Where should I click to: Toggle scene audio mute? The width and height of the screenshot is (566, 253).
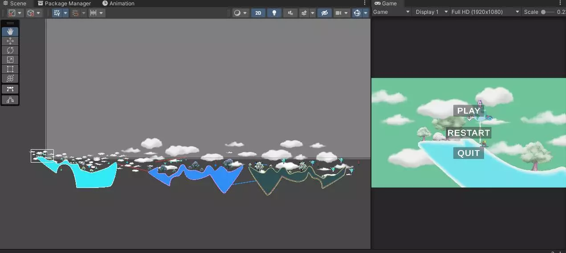point(290,13)
